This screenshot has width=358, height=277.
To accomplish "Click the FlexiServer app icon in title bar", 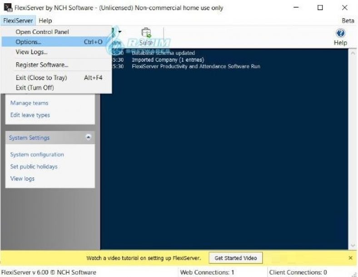I will click(x=8, y=8).
